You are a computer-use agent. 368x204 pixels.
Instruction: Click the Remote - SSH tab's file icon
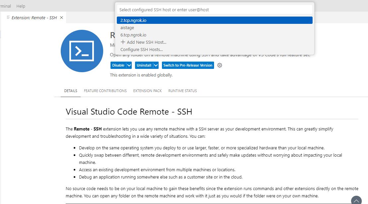click(8, 18)
